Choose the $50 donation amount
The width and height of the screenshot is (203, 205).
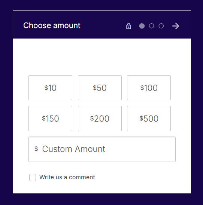pyautogui.click(x=100, y=88)
